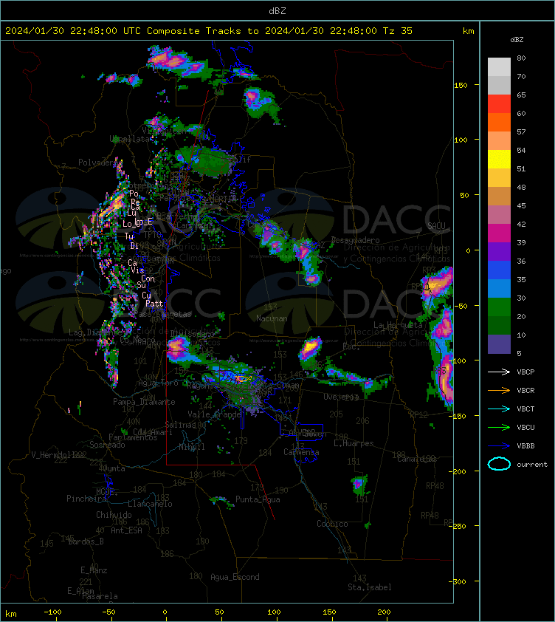Click the Canalejas place label
The image size is (555, 622).
point(417,459)
